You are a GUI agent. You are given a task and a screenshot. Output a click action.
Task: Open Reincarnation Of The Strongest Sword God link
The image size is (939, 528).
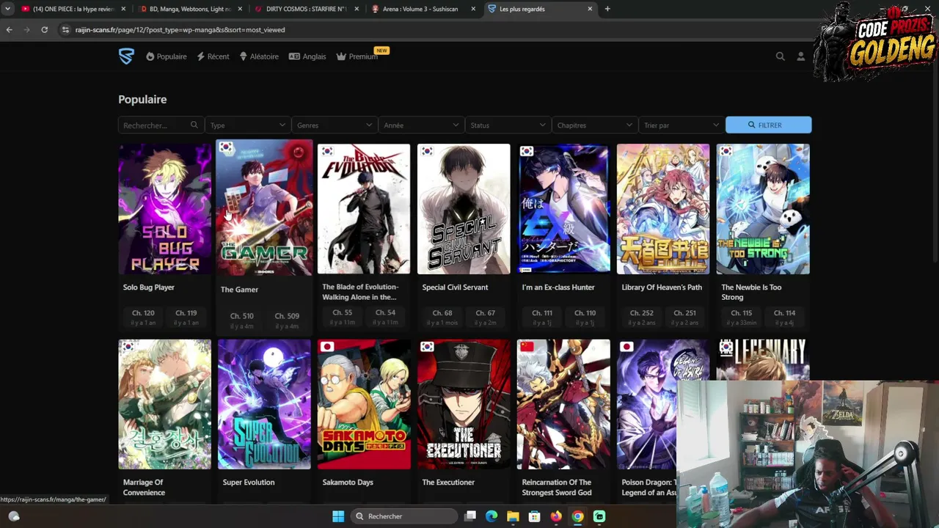pyautogui.click(x=557, y=488)
